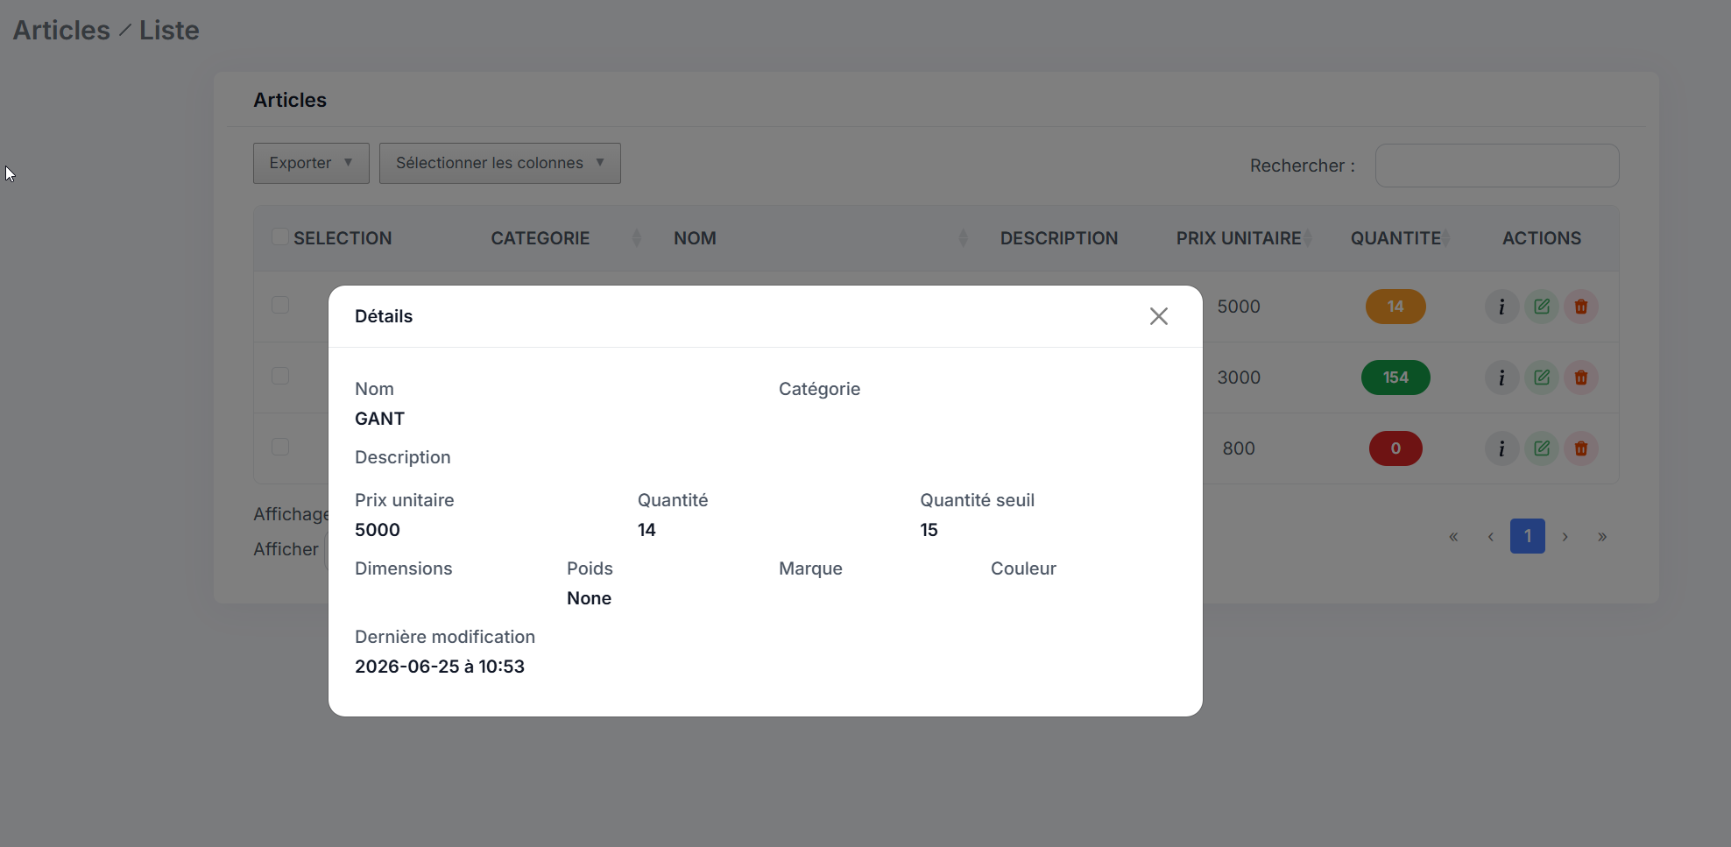The width and height of the screenshot is (1731, 847).
Task: Delete the article with quantity 154
Action: (x=1580, y=378)
